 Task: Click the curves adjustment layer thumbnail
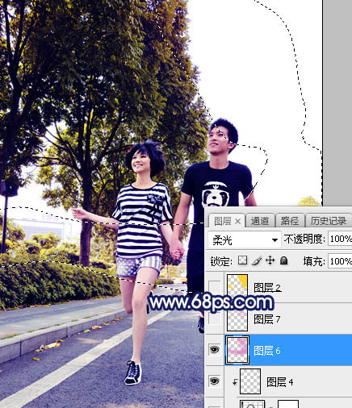click(252, 404)
